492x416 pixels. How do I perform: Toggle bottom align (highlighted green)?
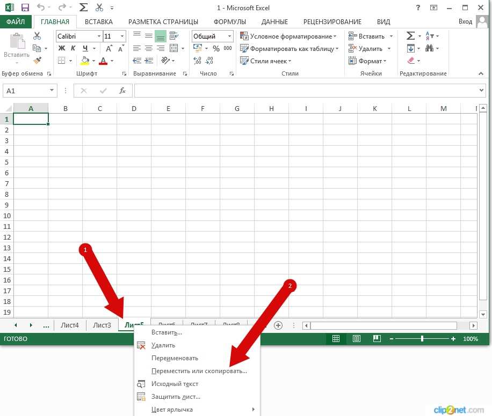click(x=161, y=36)
